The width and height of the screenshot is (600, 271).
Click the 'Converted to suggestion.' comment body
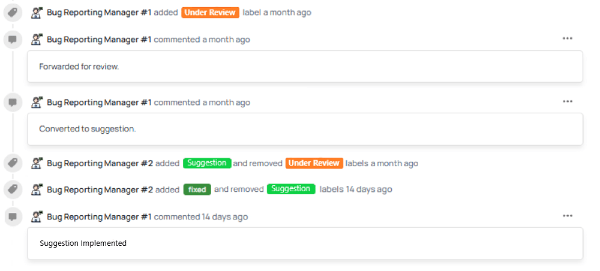(88, 129)
